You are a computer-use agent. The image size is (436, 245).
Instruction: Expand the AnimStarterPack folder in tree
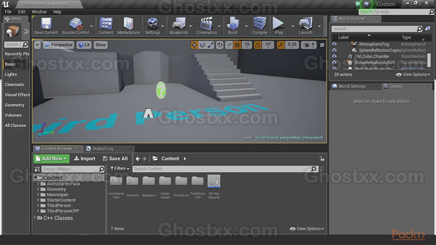tap(38, 184)
